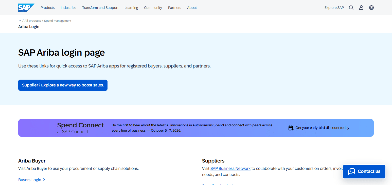The height and width of the screenshot is (185, 392).
Task: Open the user account icon
Action: [x=361, y=8]
